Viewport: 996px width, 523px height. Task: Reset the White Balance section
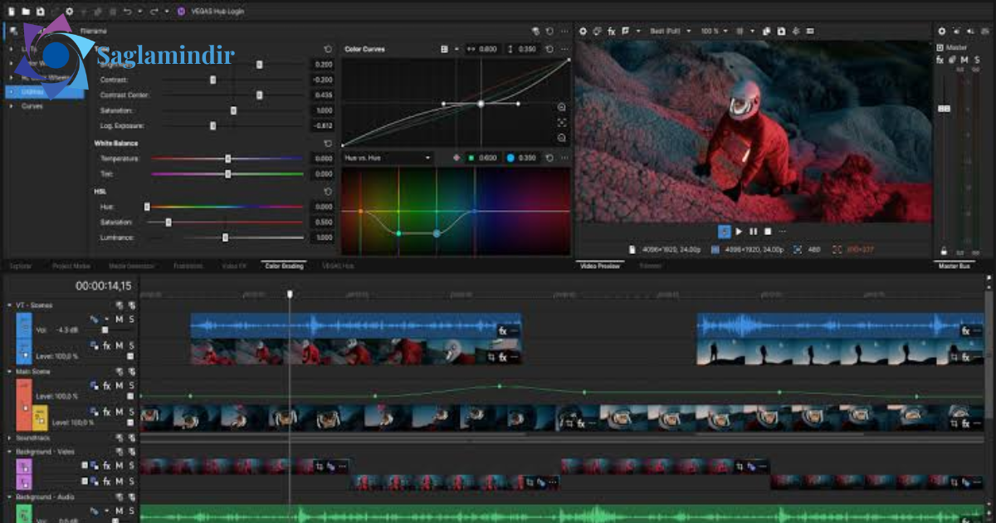(328, 143)
